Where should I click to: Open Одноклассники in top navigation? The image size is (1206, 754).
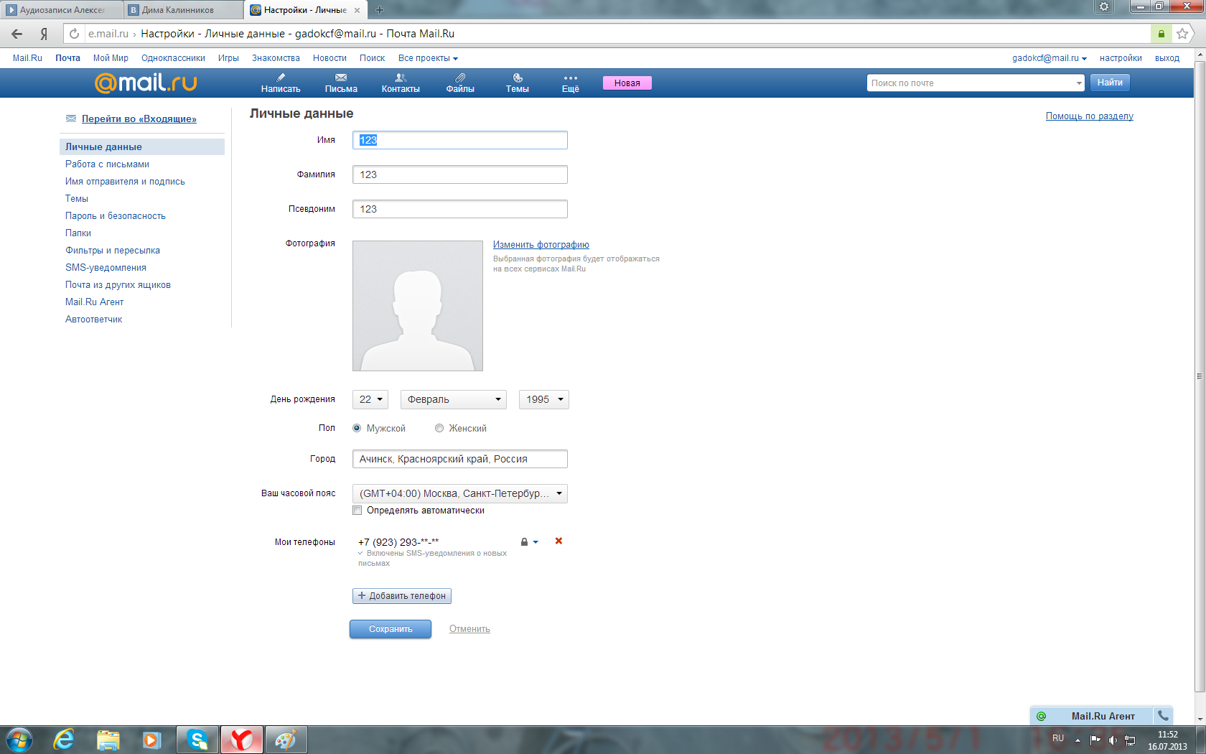[x=173, y=58]
